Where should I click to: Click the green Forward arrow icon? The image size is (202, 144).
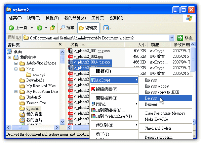click(39, 28)
